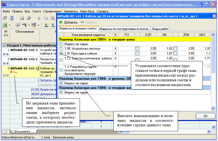This screenshot has height=141, width=218.
Task: Open the Смета menu
Action: (x=37, y=11)
